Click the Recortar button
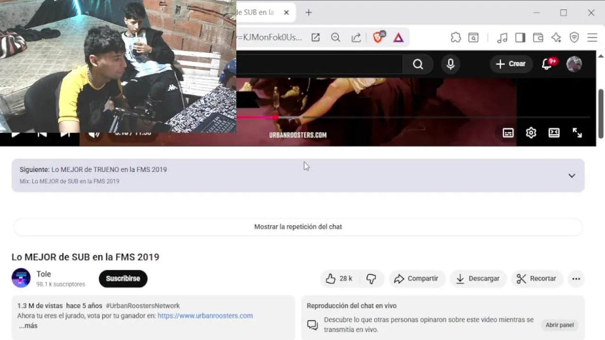Screen dimensions: 605x340 click(536, 279)
